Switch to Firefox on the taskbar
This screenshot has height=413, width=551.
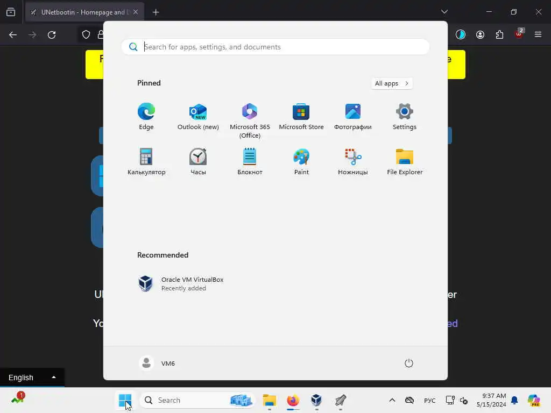[293, 400]
